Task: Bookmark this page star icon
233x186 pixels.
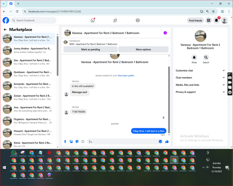Action: tap(213, 12)
